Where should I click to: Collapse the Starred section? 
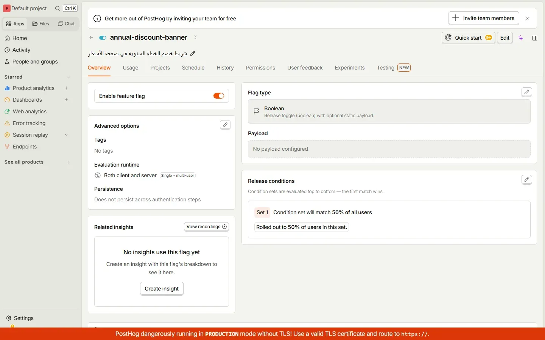(69, 77)
